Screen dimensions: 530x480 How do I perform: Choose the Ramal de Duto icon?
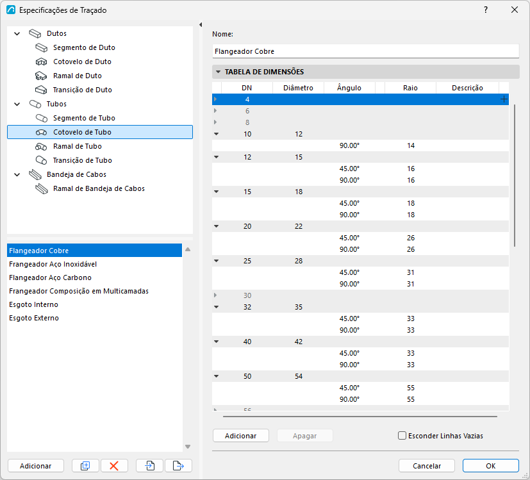click(x=42, y=76)
